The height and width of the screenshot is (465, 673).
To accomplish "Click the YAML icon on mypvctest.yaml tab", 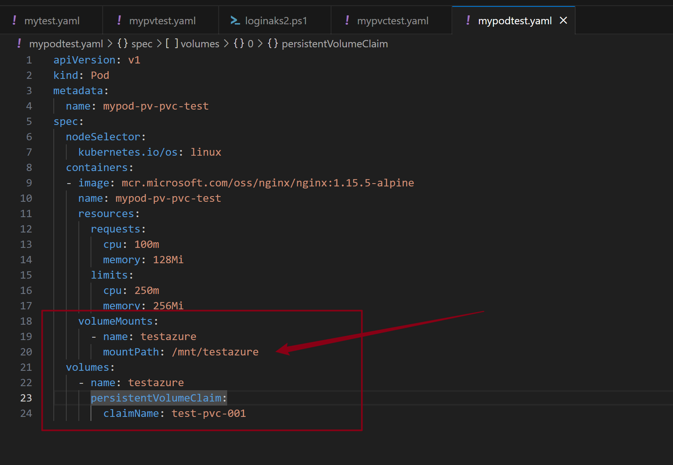I will [x=347, y=20].
